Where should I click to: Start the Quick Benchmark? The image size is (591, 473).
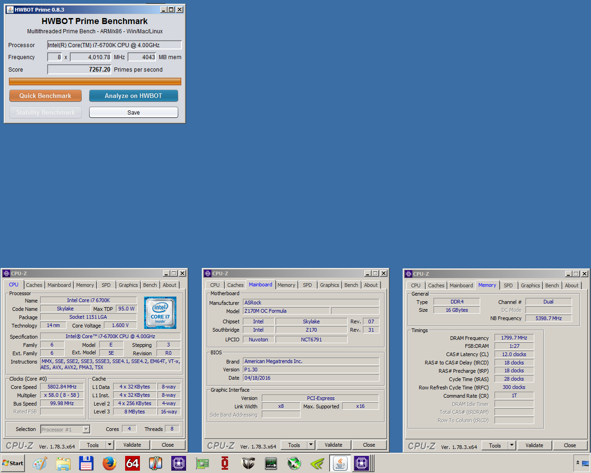pyautogui.click(x=45, y=96)
